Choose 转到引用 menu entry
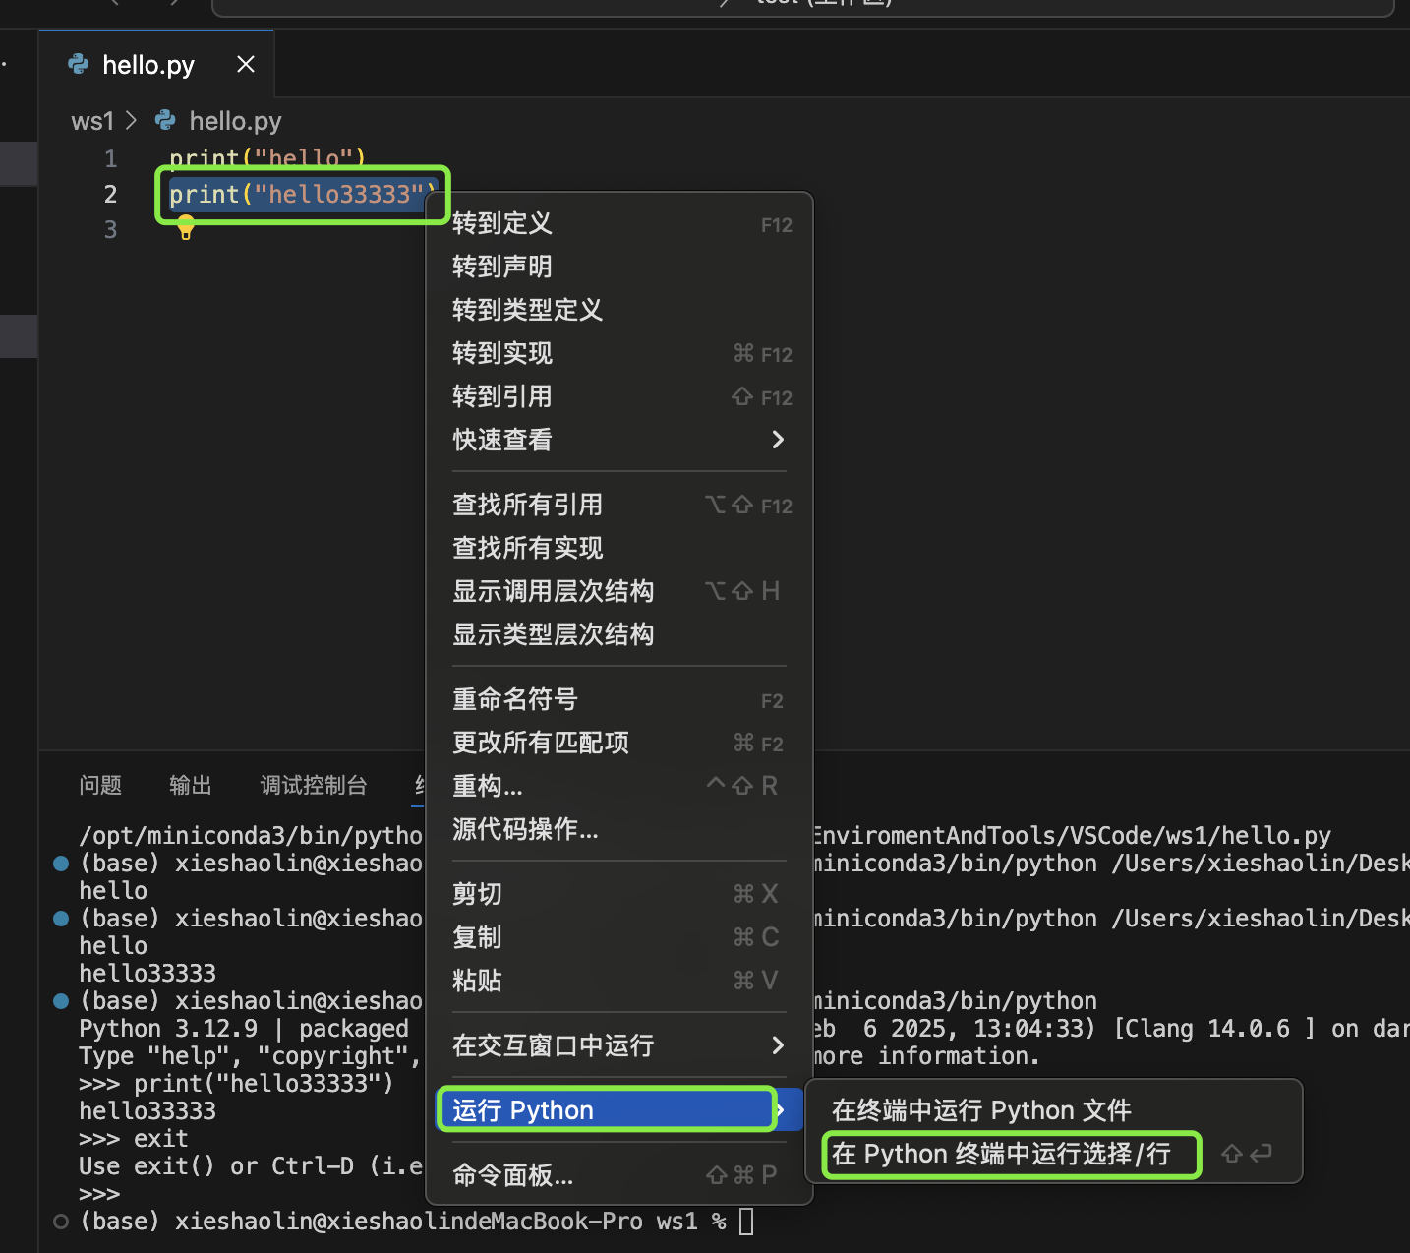Image resolution: width=1410 pixels, height=1253 pixels. pyautogui.click(x=621, y=396)
